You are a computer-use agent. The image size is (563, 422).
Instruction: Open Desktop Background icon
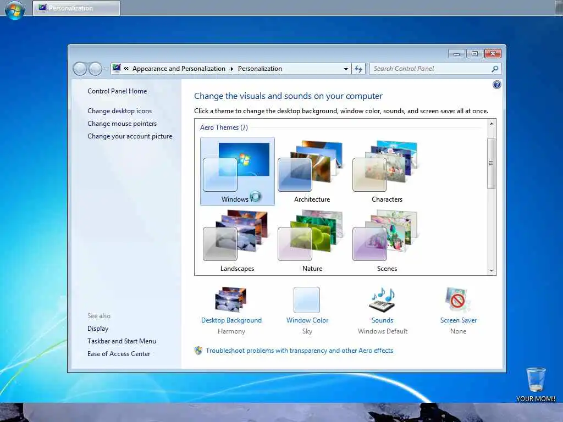click(231, 299)
